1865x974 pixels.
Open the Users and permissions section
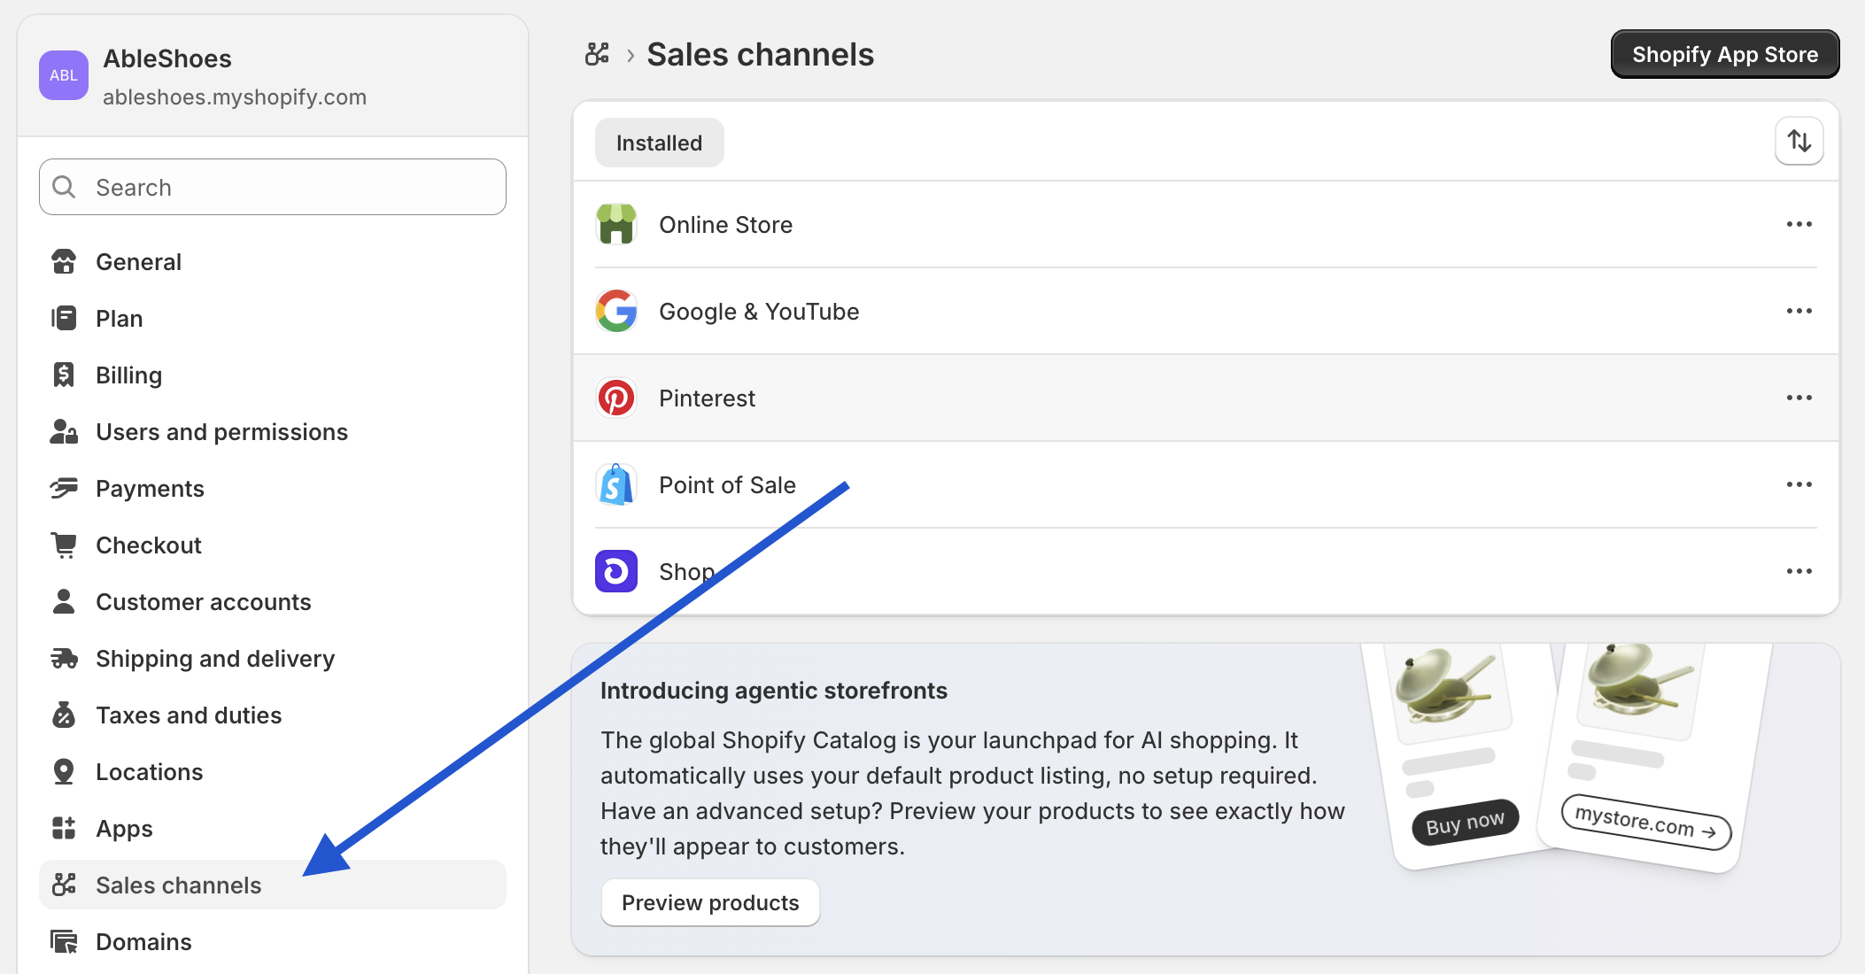(221, 432)
